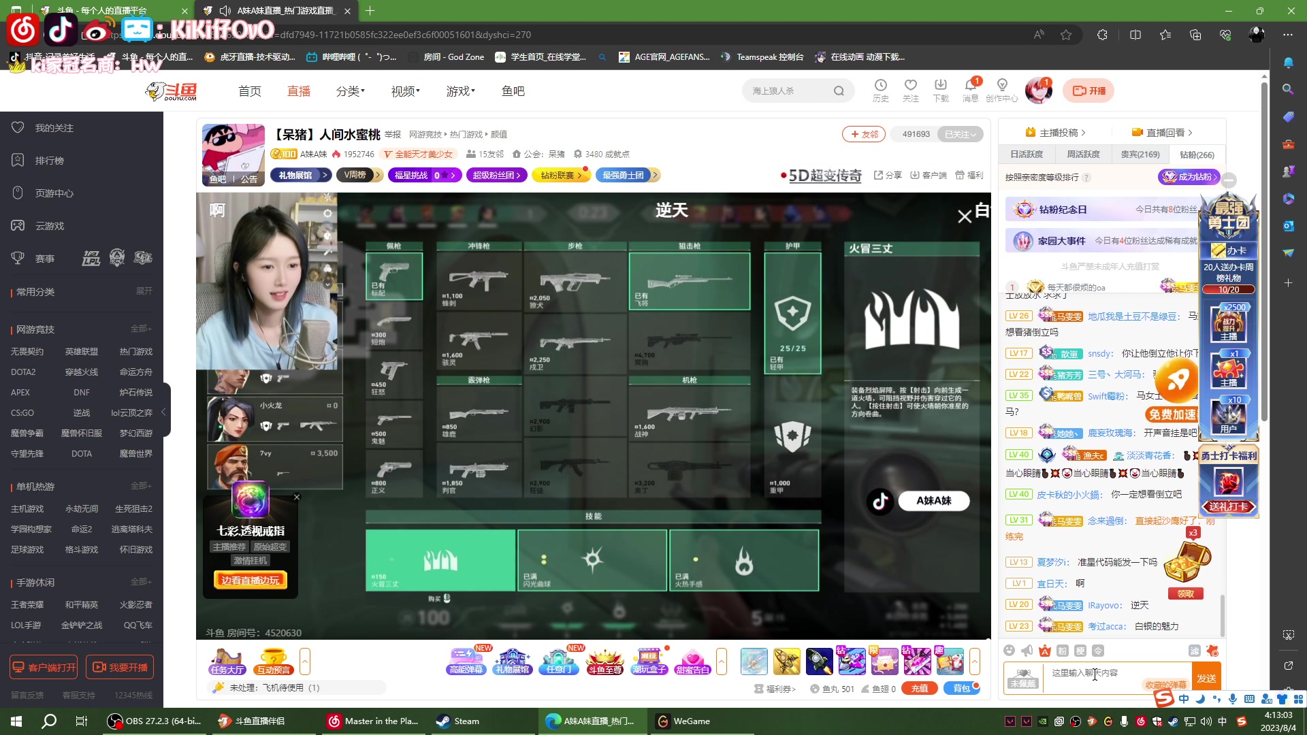Open 潮玩盒子 icon
The height and width of the screenshot is (735, 1307).
click(649, 661)
